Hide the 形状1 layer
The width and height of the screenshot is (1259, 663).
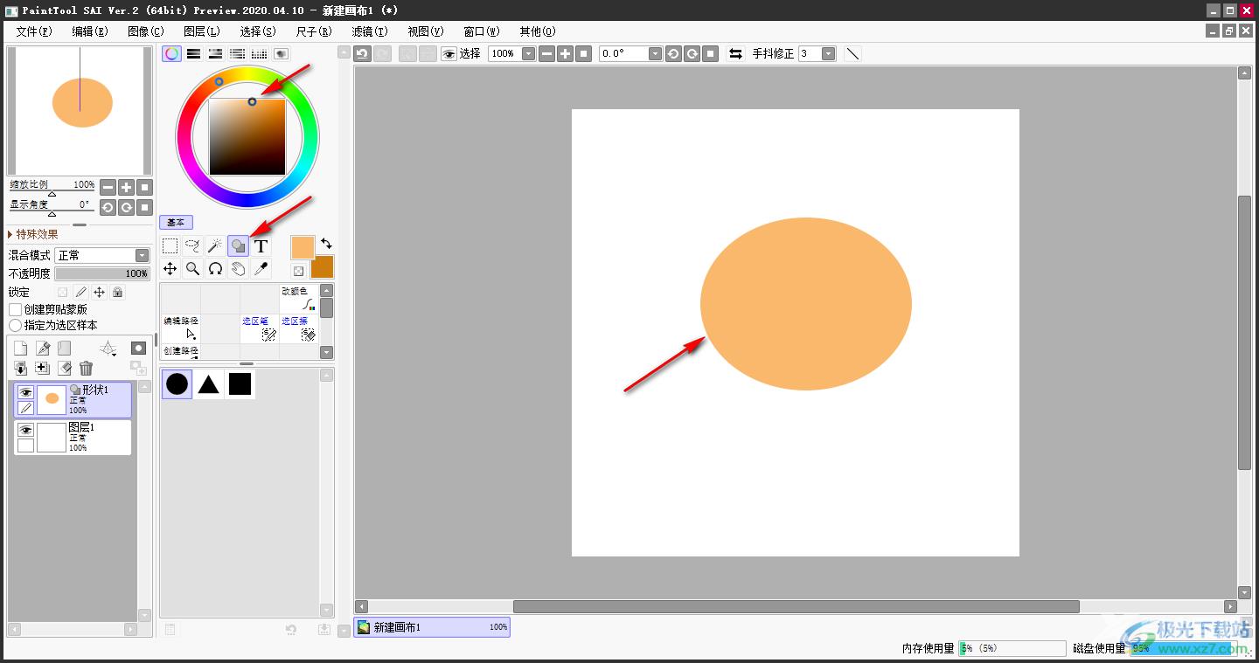pos(26,392)
